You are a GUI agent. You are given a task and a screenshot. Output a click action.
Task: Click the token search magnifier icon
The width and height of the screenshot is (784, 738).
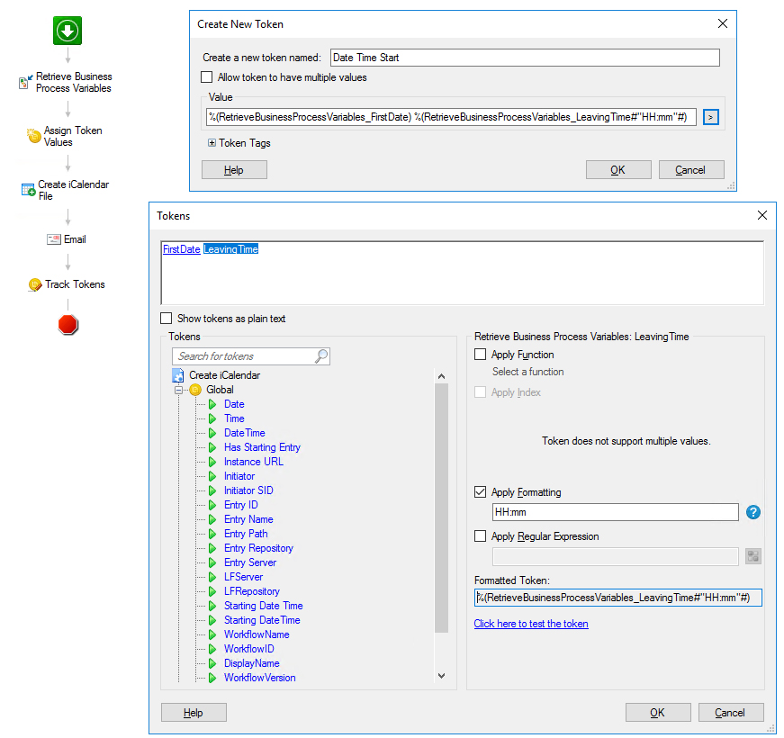321,356
